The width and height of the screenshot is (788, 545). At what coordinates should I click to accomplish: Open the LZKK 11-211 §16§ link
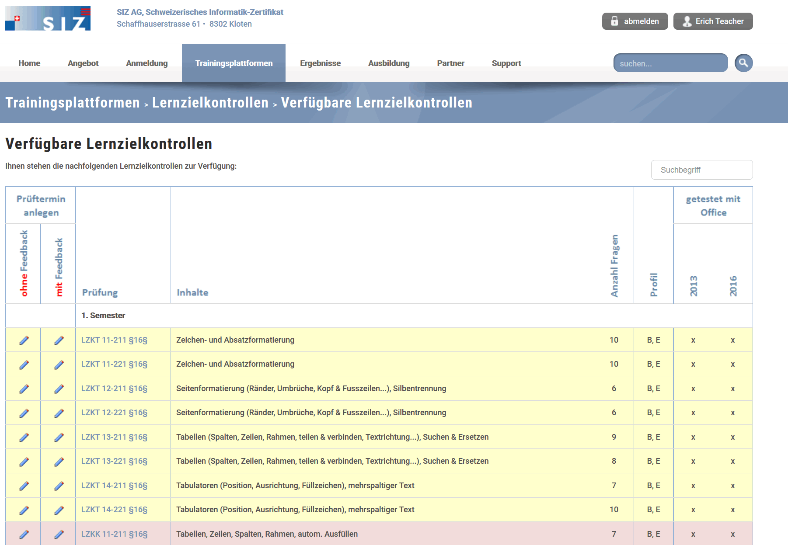click(x=114, y=534)
